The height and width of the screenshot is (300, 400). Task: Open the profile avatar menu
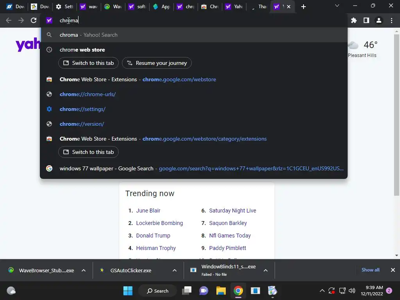click(379, 20)
